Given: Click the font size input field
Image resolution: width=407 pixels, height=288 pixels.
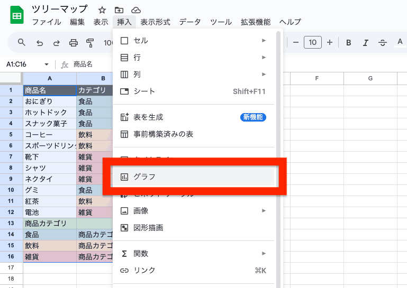Looking at the screenshot, I should coord(313,42).
